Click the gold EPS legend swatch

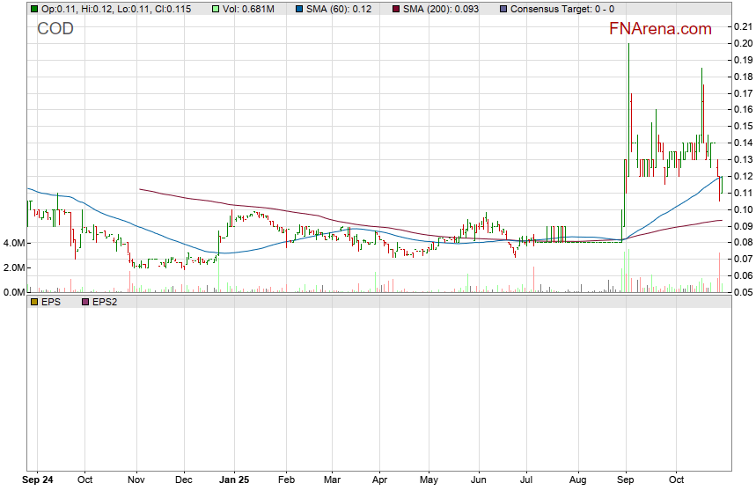pos(34,302)
